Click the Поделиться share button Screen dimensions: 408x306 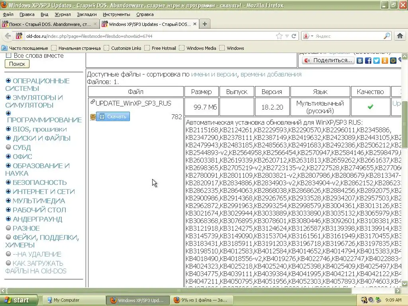328,61
